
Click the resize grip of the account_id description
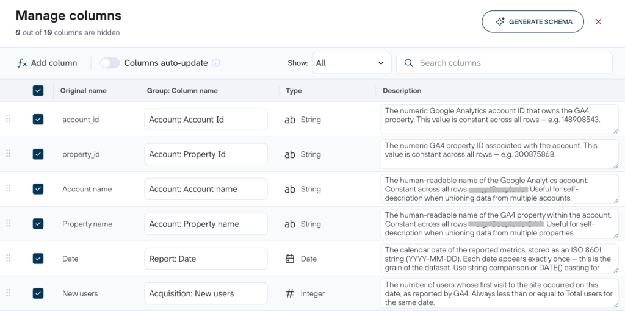click(616, 131)
